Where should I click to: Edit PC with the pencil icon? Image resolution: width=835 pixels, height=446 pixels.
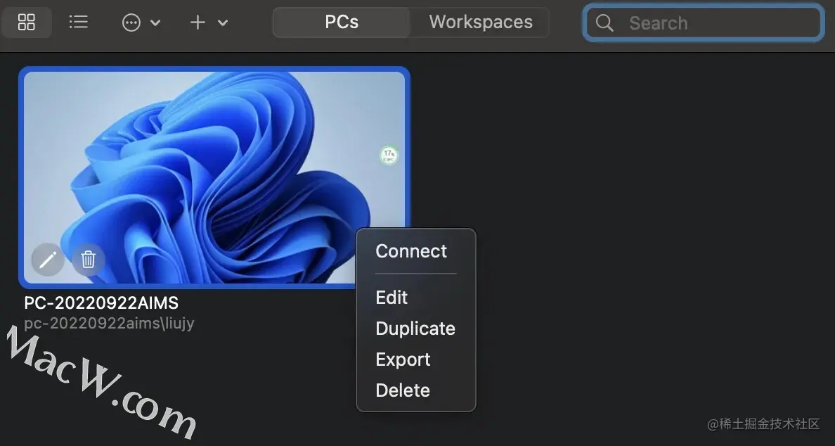(x=48, y=260)
